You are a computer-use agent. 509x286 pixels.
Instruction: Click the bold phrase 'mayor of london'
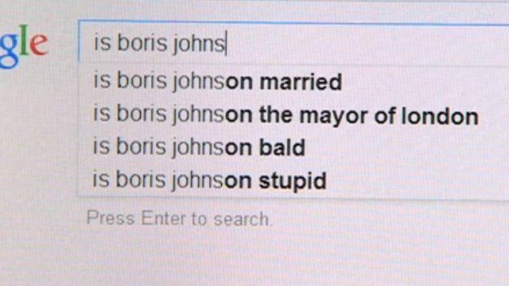click(389, 116)
